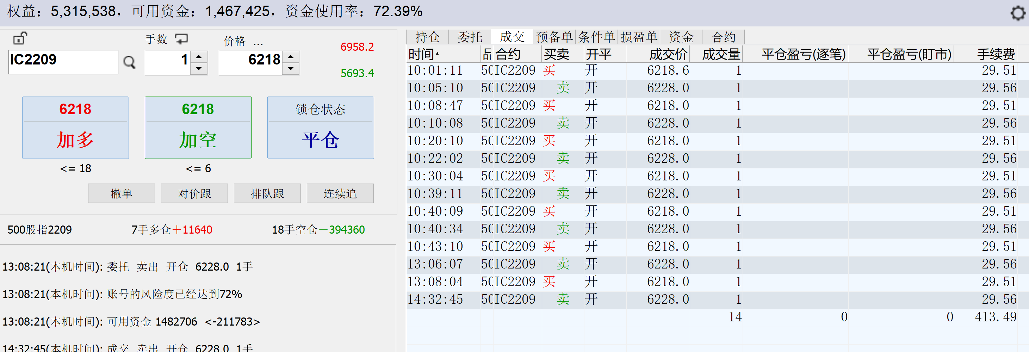Click the IC2209 contract code input field

click(x=63, y=62)
